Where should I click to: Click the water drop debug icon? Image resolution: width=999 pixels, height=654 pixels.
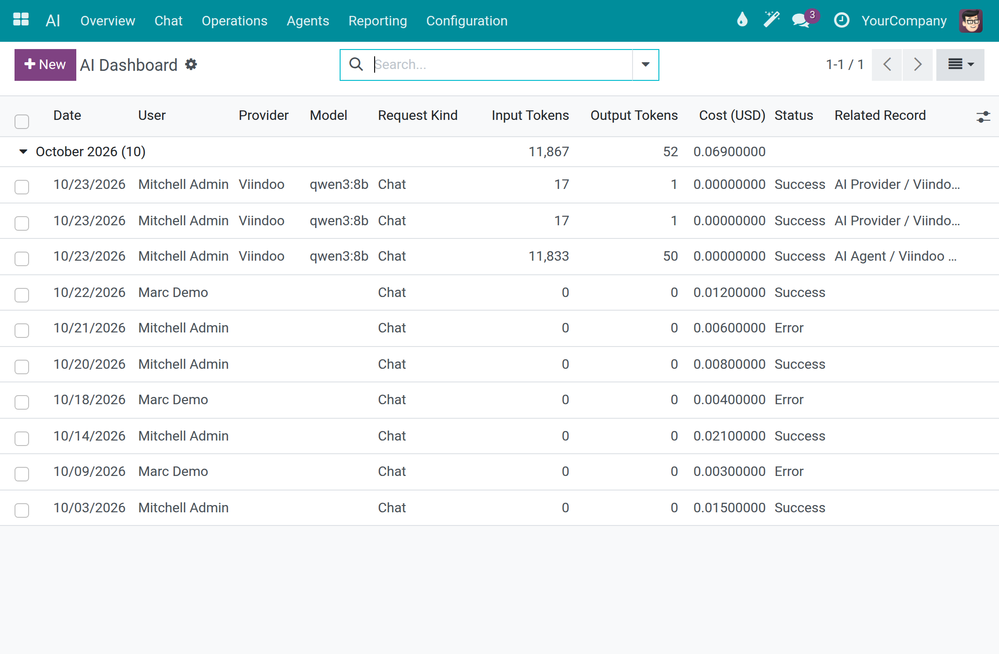pos(742,20)
